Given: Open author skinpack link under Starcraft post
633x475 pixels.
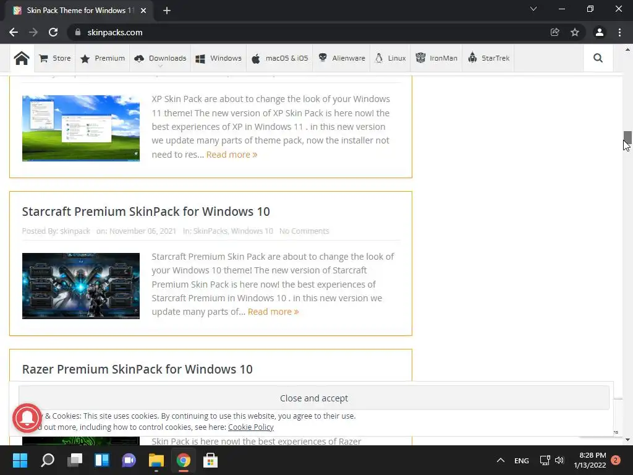Looking at the screenshot, I should pos(75,231).
